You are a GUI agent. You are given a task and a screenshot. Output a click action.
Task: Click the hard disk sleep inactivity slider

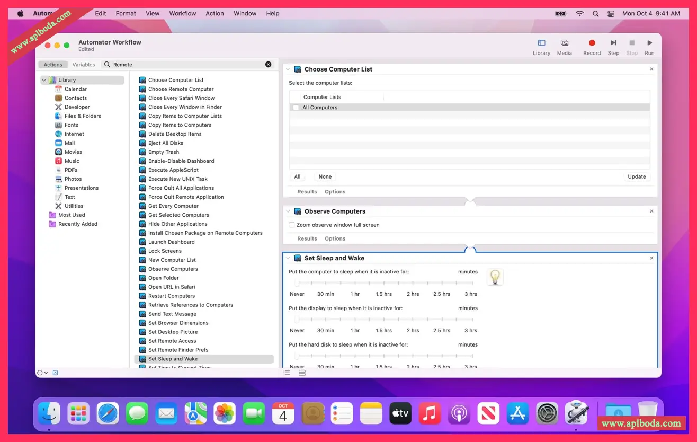click(384, 356)
